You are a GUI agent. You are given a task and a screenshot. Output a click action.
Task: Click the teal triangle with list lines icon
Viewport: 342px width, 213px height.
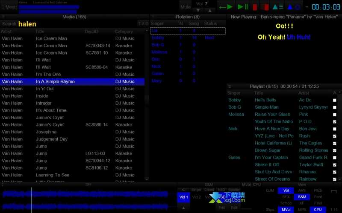click(278, 7)
